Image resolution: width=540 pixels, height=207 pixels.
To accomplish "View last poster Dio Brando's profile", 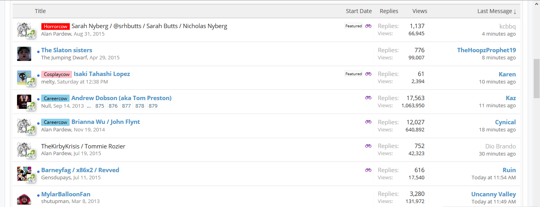I will point(500,146).
